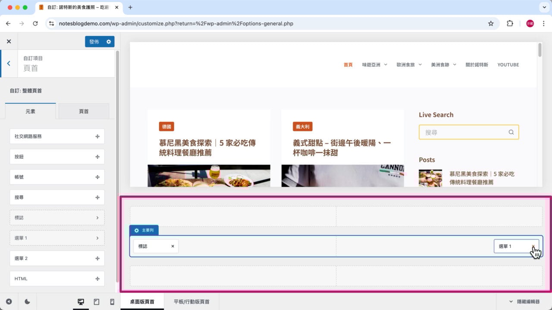This screenshot has height=310, width=552.
Task: Close the customizer with the X icon
Action: coord(9,42)
